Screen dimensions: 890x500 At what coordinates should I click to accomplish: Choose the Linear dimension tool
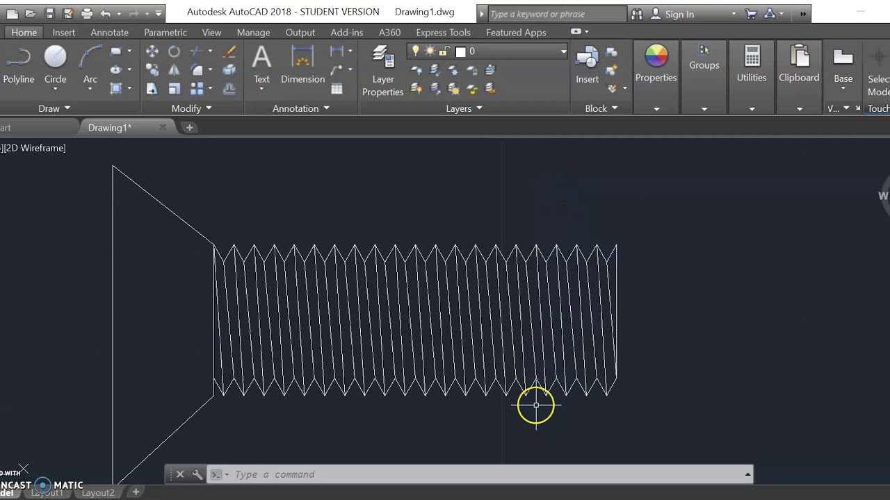[337, 51]
